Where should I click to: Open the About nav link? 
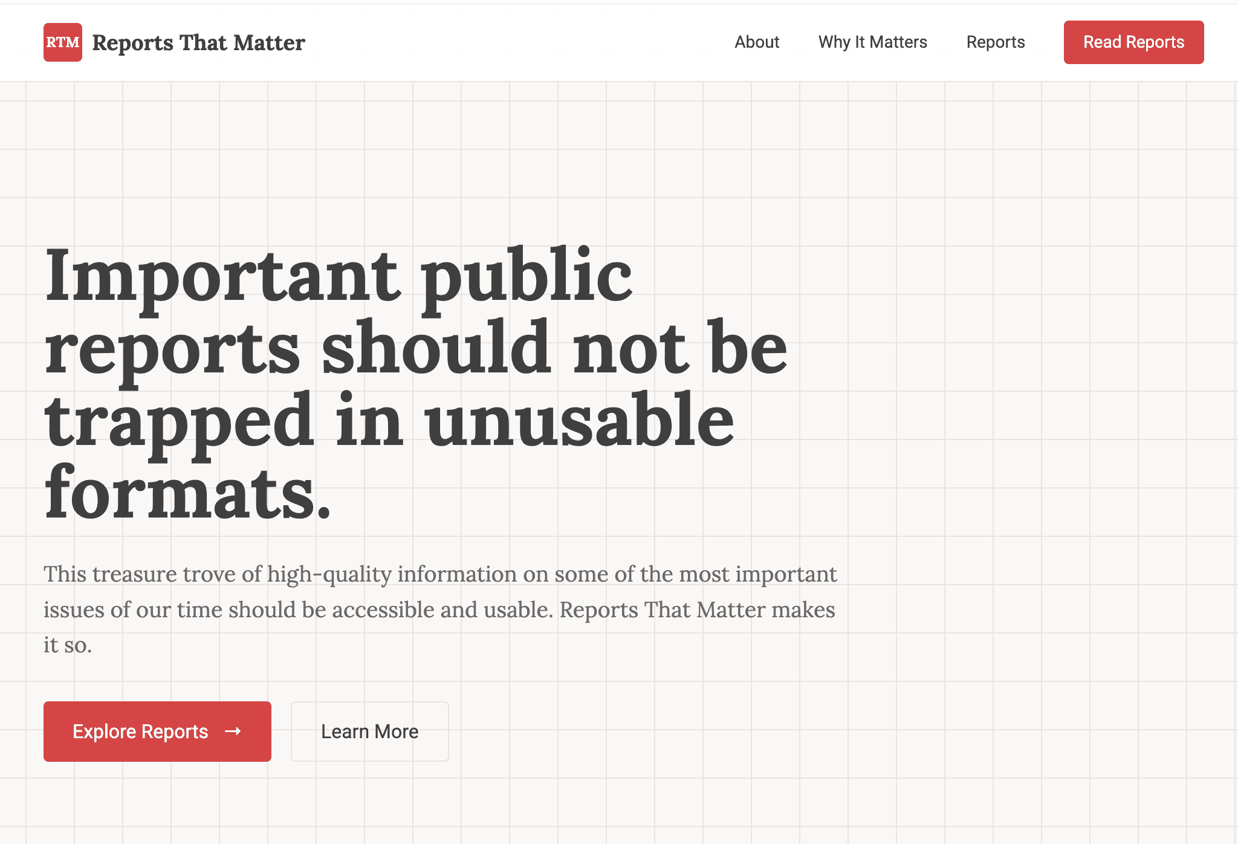[x=757, y=42]
